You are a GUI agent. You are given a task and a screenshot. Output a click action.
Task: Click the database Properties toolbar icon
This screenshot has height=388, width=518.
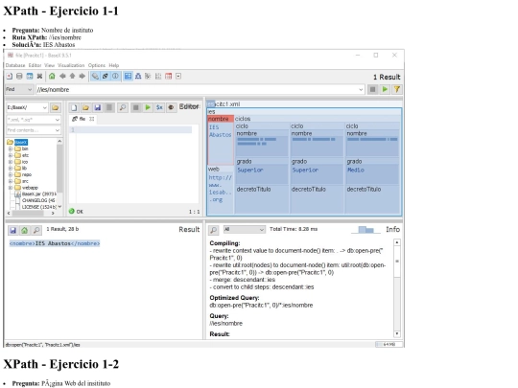(30, 77)
